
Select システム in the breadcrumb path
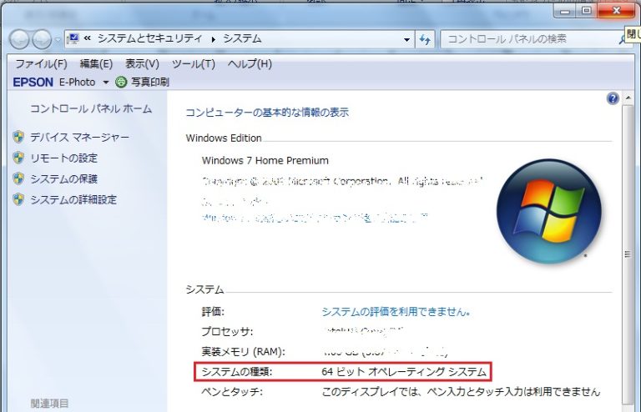coord(242,39)
